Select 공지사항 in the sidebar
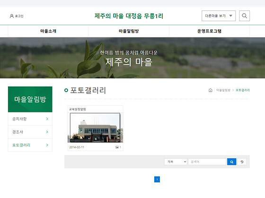Screen dimensions: 265x198 click(30, 119)
